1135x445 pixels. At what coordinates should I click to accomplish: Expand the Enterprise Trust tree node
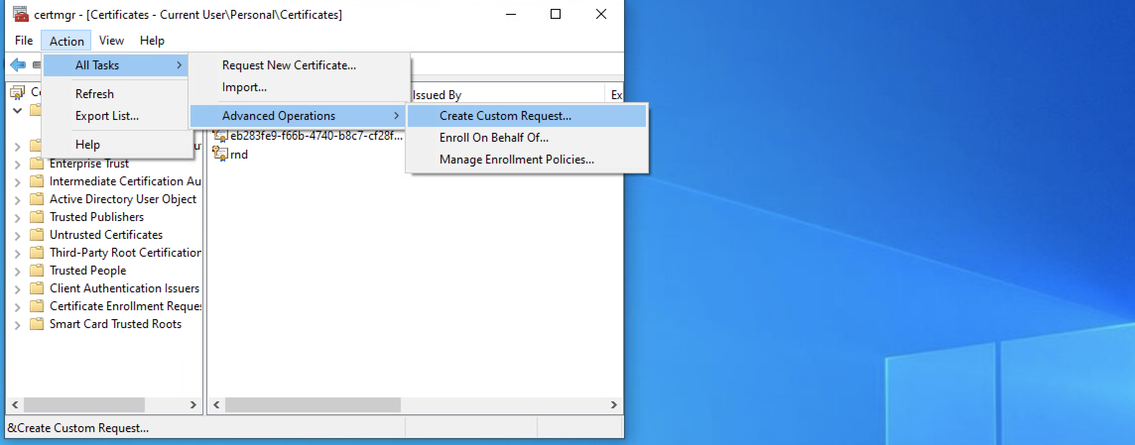[x=17, y=165]
